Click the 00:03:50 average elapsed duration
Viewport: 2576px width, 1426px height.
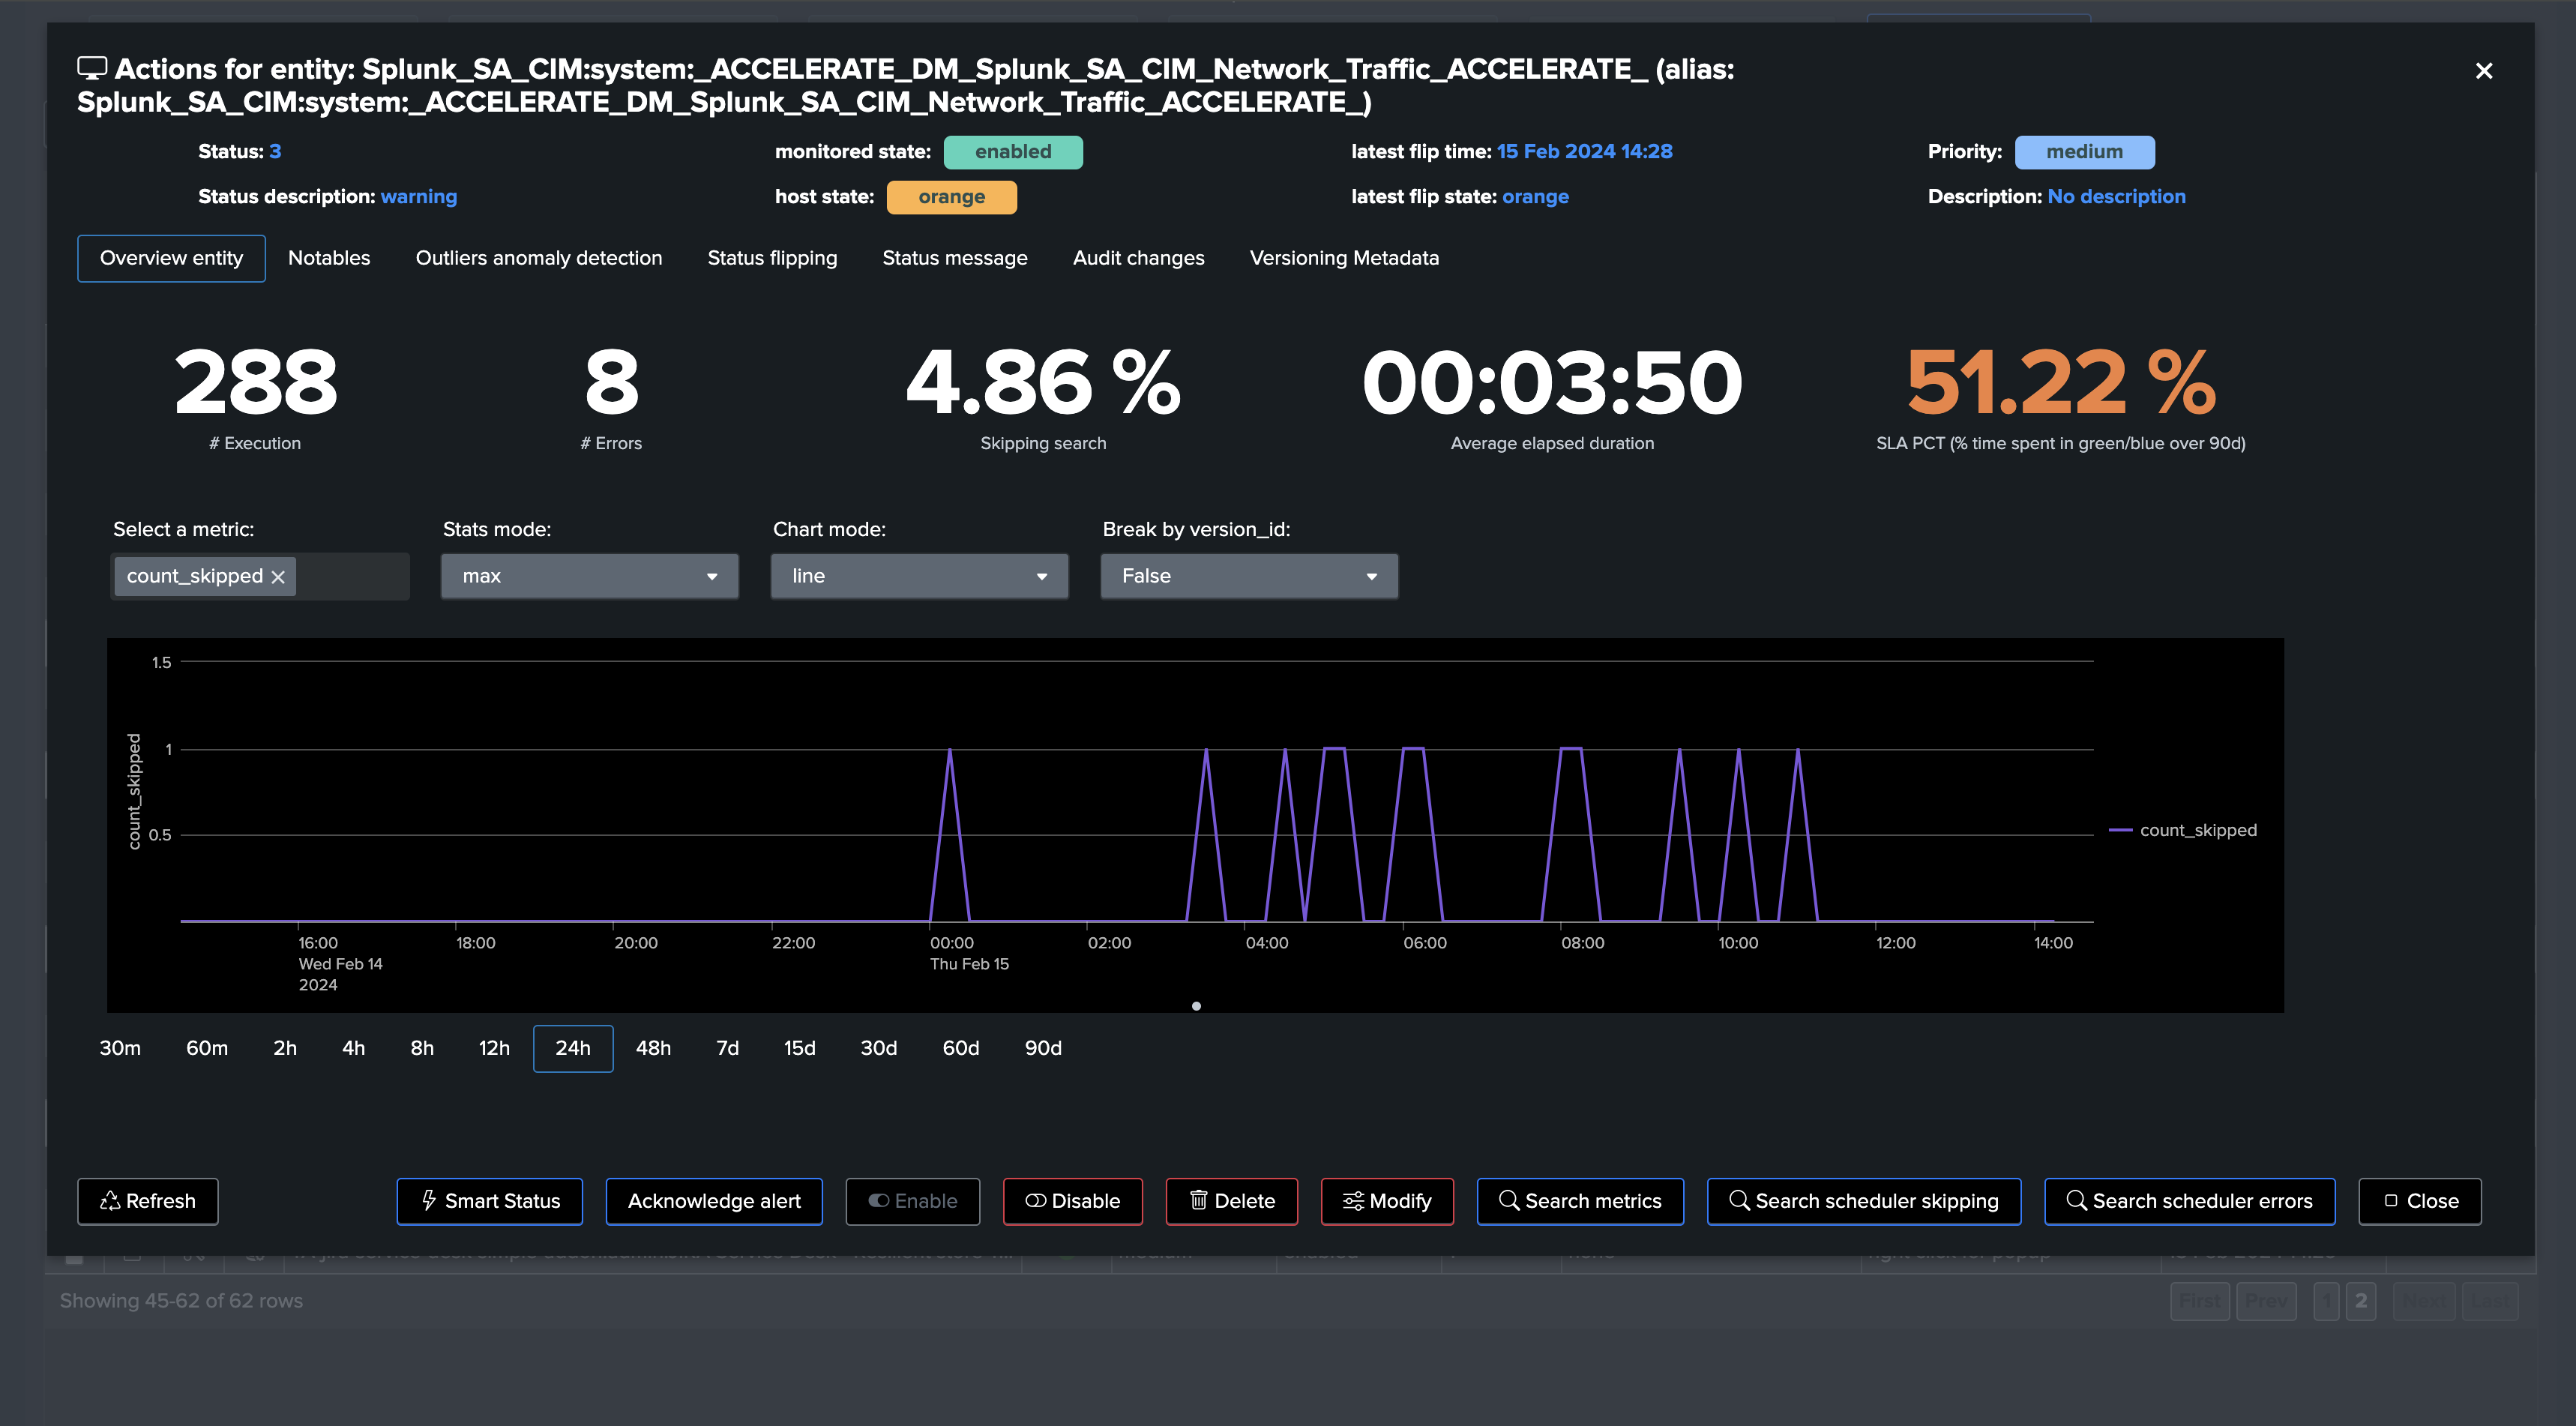point(1552,382)
